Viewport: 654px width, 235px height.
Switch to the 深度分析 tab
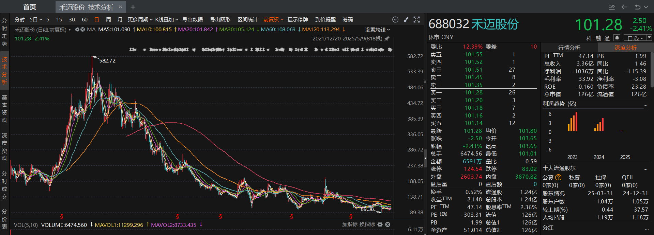pos(625,48)
